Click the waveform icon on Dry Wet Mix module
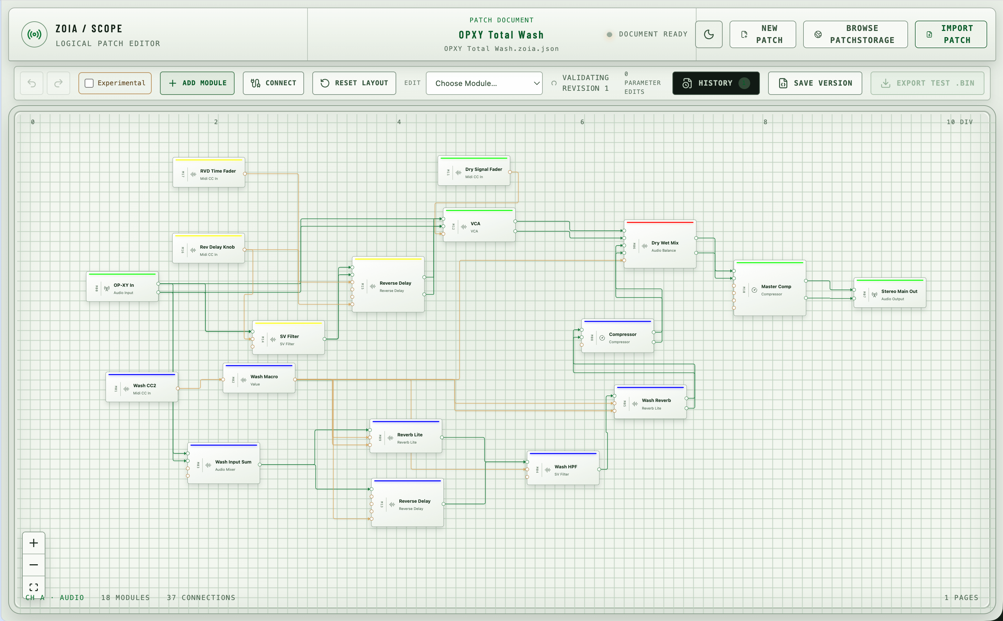Image resolution: width=1003 pixels, height=621 pixels. click(x=645, y=246)
